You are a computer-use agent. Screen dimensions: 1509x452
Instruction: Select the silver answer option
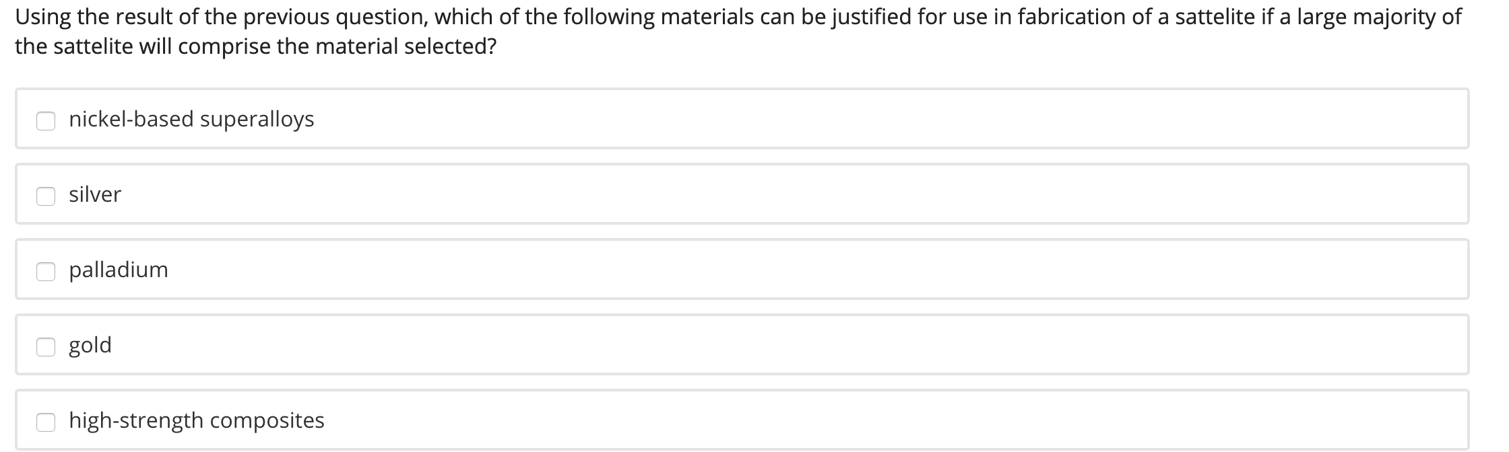(95, 195)
